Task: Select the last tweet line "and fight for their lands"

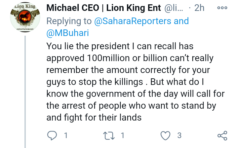Action: (94, 118)
